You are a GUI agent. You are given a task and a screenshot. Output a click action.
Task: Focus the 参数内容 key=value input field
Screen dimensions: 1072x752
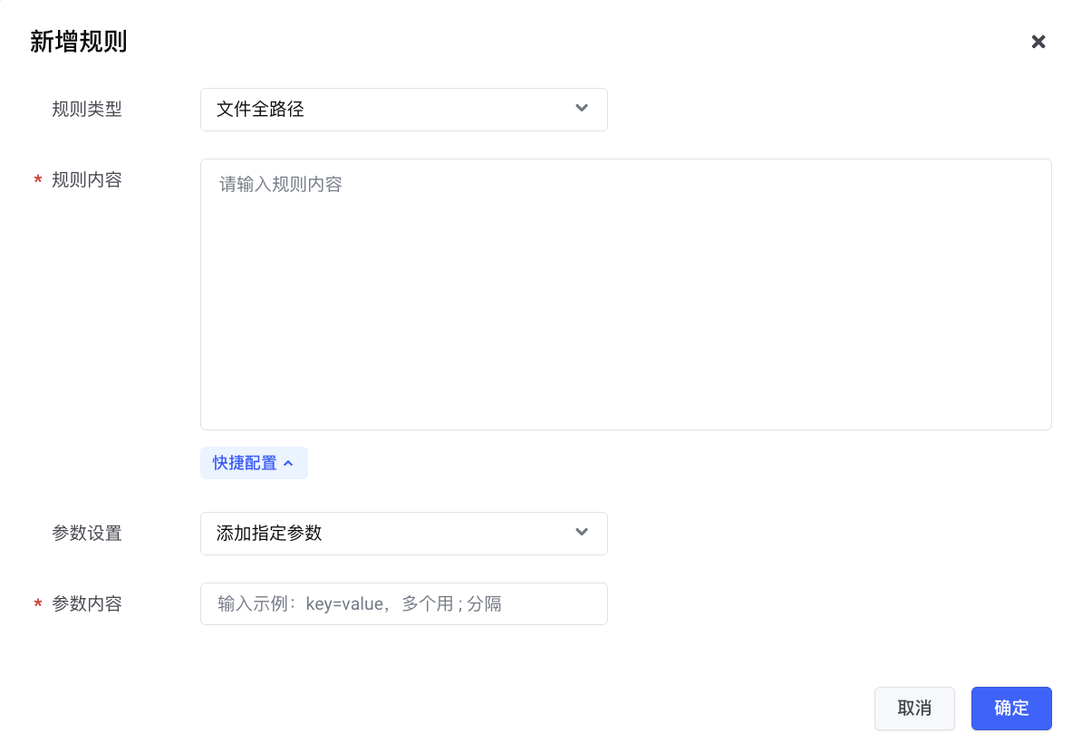[403, 603]
